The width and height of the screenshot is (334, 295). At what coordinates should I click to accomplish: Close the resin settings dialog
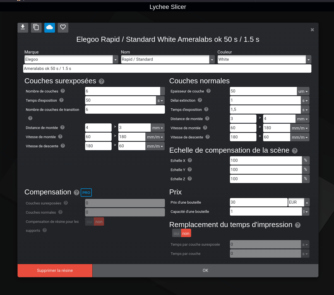pos(312,30)
